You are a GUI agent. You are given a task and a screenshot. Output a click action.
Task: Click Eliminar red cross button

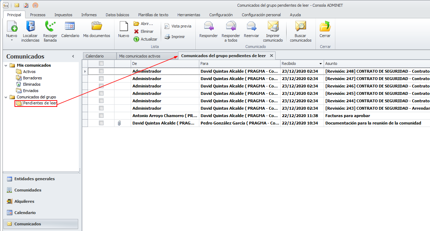click(143, 31)
